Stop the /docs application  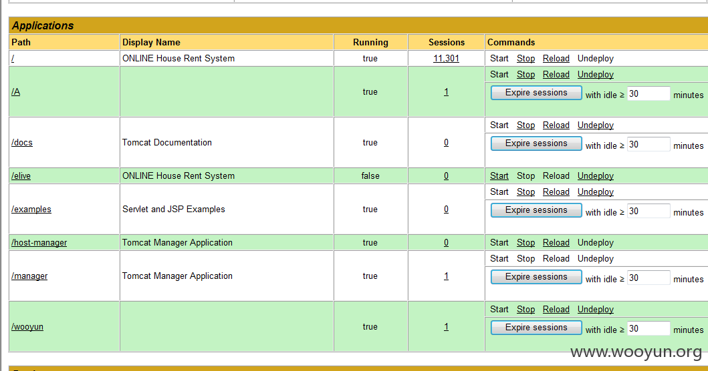tap(526, 125)
